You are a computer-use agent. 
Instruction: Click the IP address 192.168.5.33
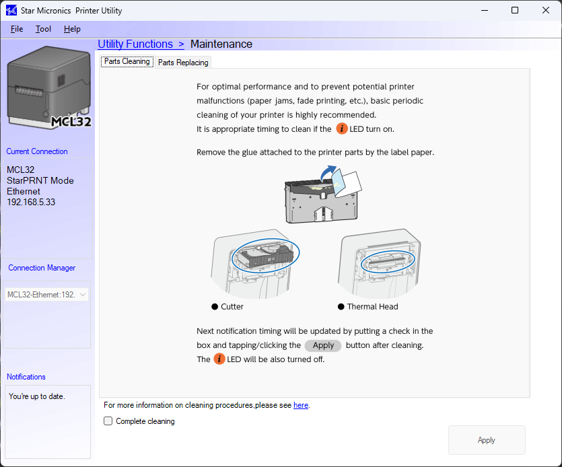[31, 202]
